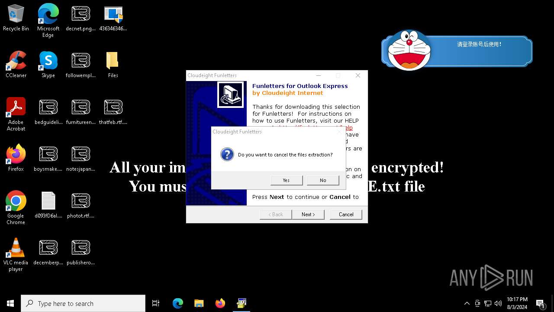Click Cancel in the Funletters wizard
Image resolution: width=554 pixels, height=312 pixels.
point(346,214)
